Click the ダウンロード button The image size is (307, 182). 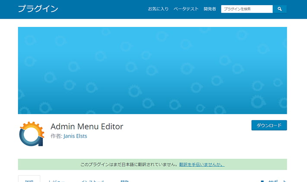(269, 125)
